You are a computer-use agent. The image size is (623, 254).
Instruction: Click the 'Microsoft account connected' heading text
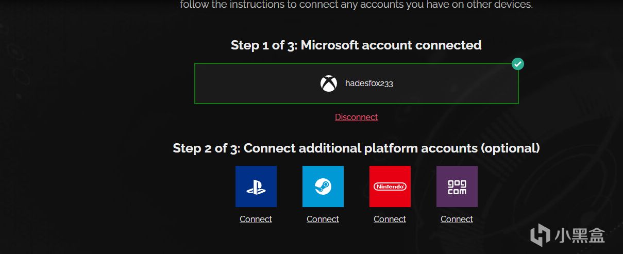391,45
